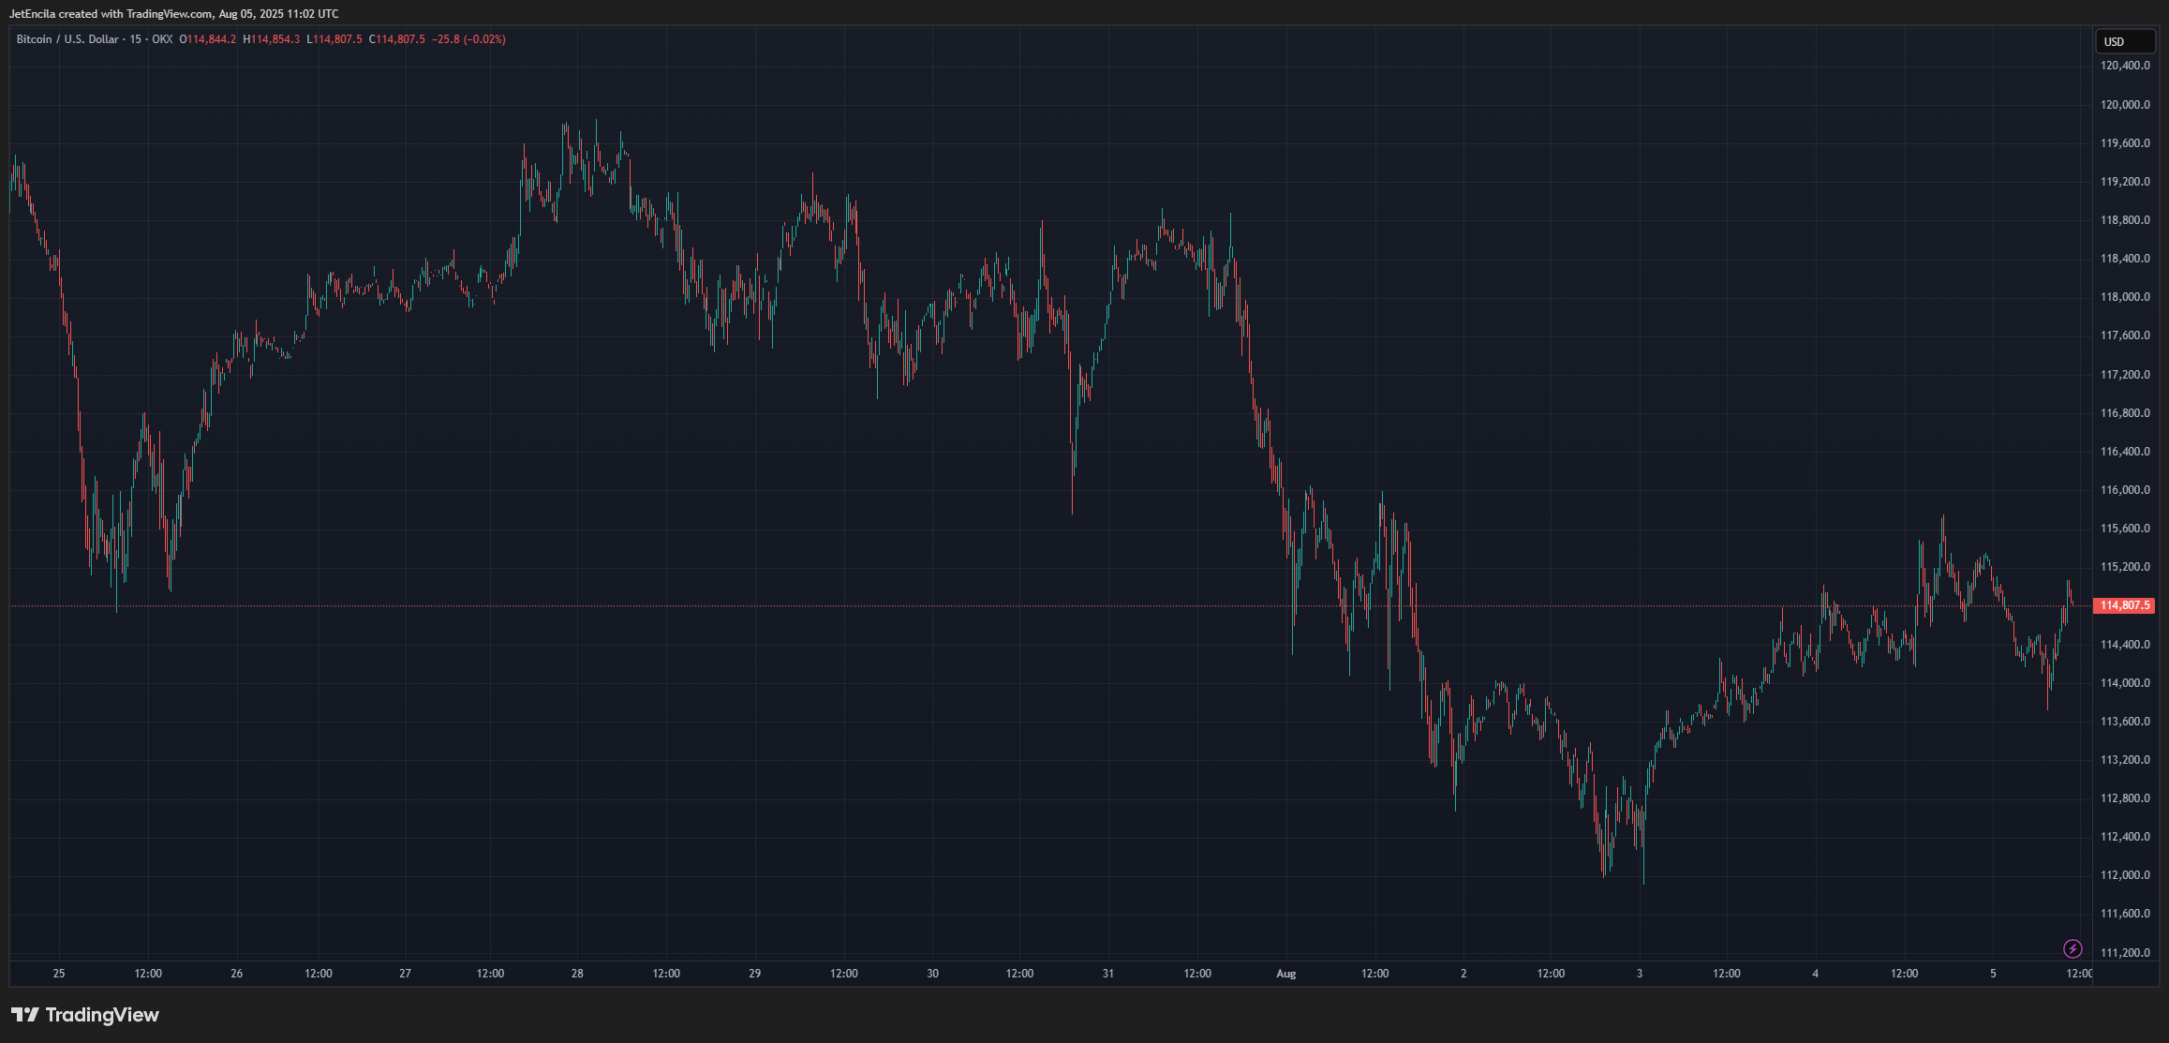Screen dimensions: 2169x1043
Task: Click the 112,000.0 price axis label
Action: pos(2125,875)
